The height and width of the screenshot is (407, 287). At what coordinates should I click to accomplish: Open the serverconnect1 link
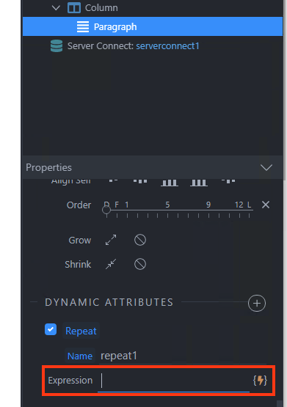pos(167,46)
